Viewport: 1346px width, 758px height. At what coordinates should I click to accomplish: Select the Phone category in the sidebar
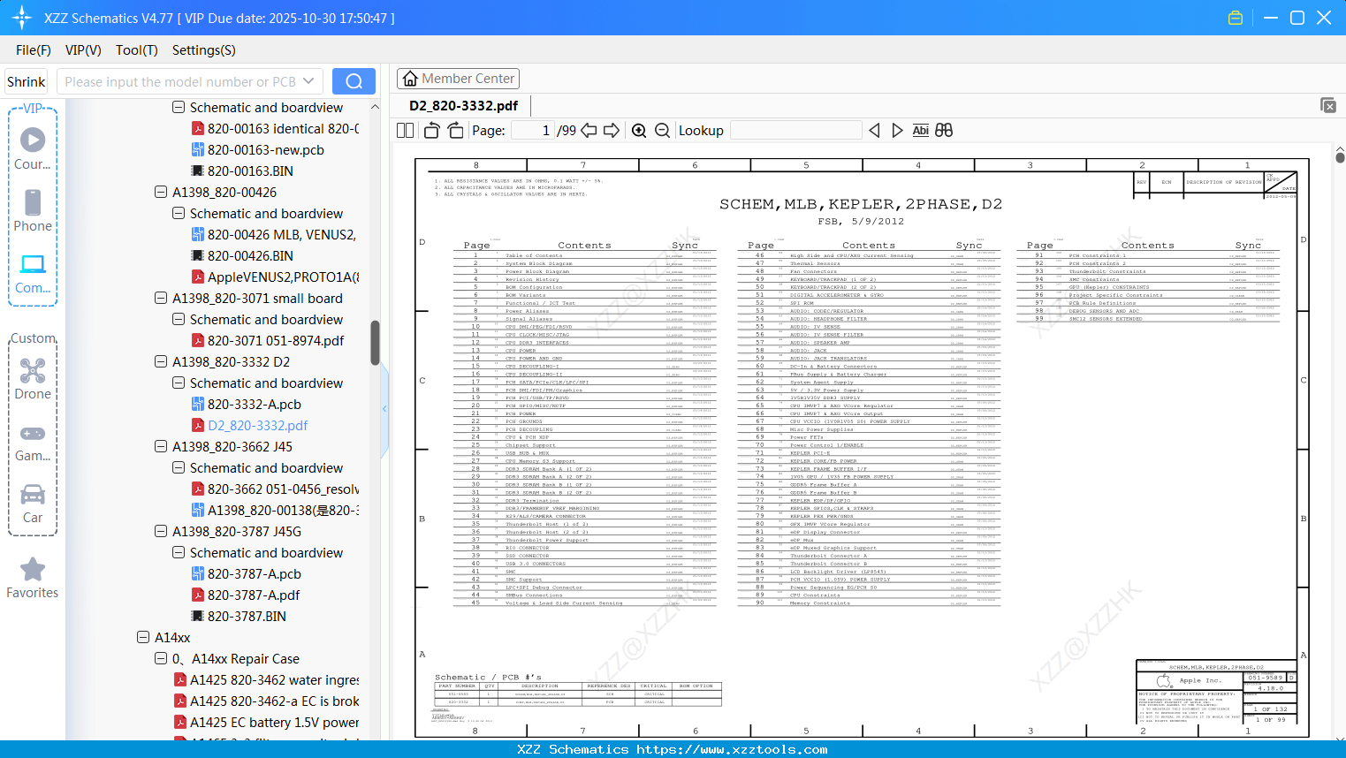[x=33, y=210]
